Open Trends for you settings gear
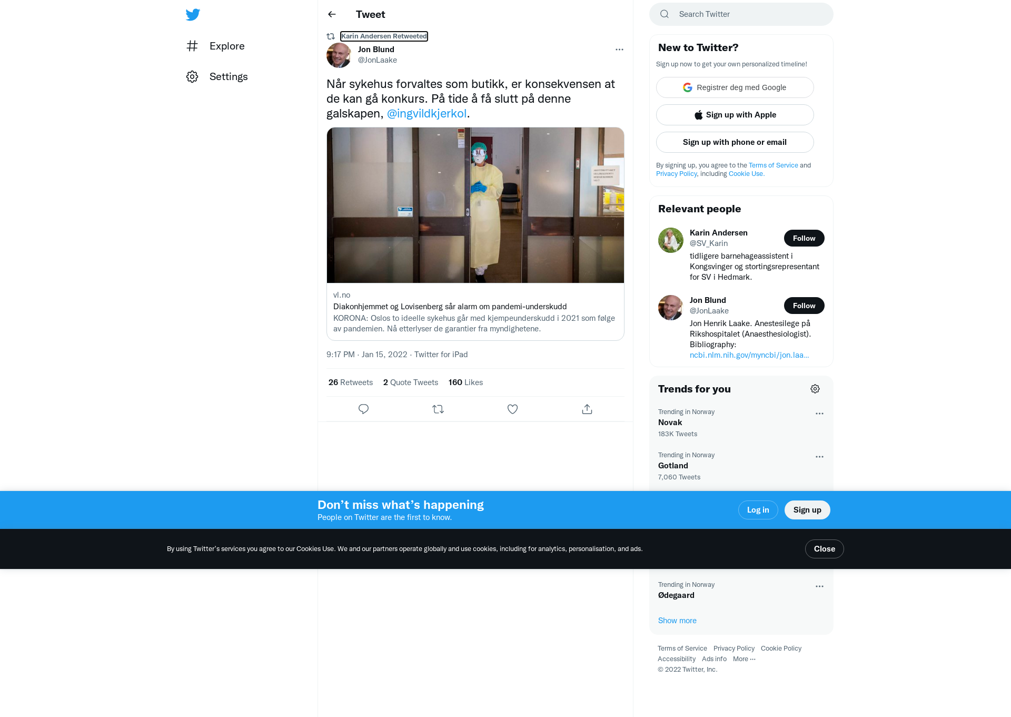The image size is (1011, 717). click(815, 389)
